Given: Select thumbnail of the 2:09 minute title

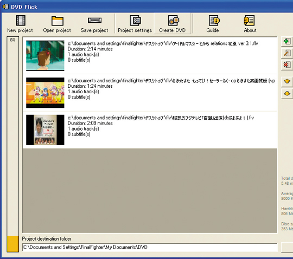Looking at the screenshot, I should 45,130.
